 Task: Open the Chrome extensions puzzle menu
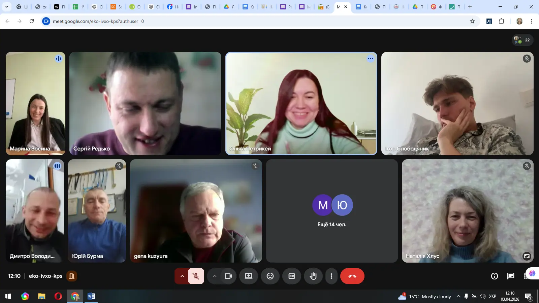pos(501,21)
